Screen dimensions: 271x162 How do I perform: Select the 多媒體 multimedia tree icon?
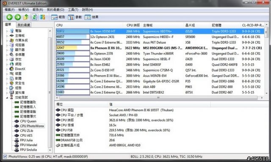(12, 55)
